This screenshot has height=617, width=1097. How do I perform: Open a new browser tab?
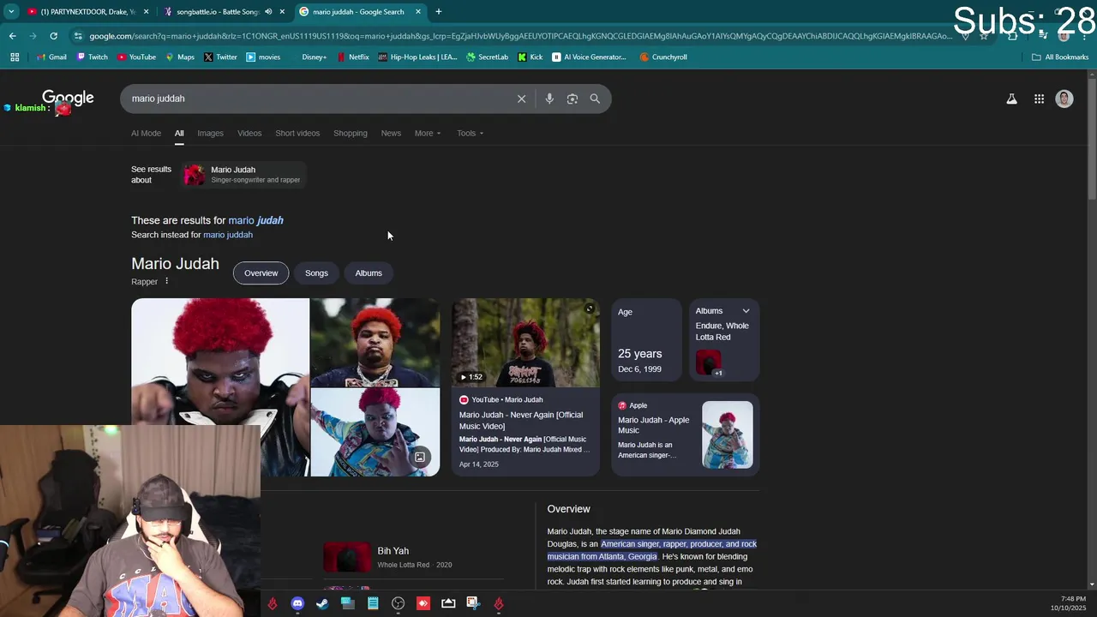(439, 11)
